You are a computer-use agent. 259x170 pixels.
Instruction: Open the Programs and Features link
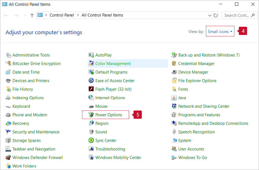click(199, 115)
